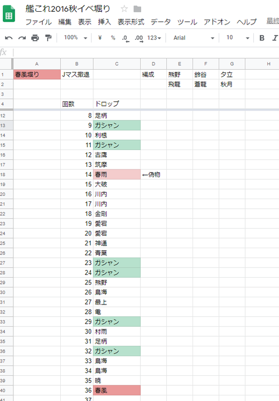Open the Google Sheets home icon

coord(9,14)
